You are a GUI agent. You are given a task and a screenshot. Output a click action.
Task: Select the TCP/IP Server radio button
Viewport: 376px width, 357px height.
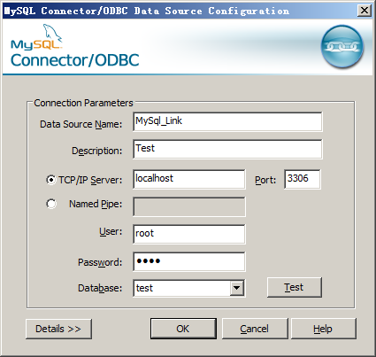(51, 180)
